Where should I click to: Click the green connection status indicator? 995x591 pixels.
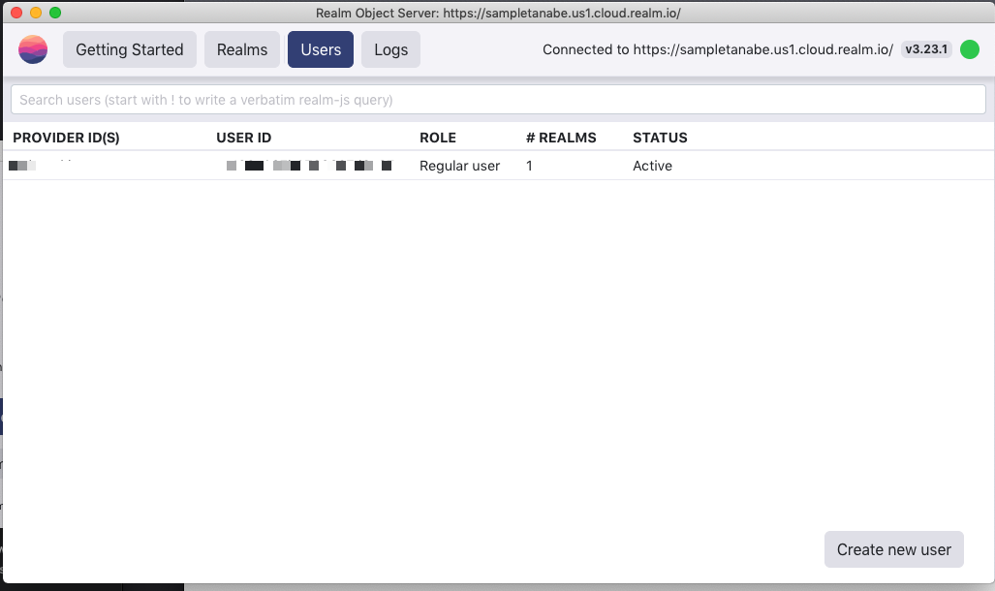point(970,48)
